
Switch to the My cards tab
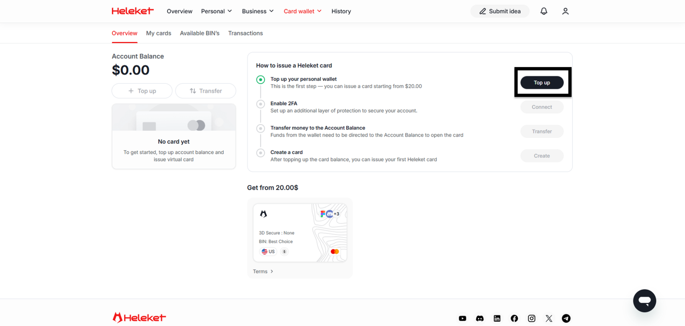[x=158, y=33]
